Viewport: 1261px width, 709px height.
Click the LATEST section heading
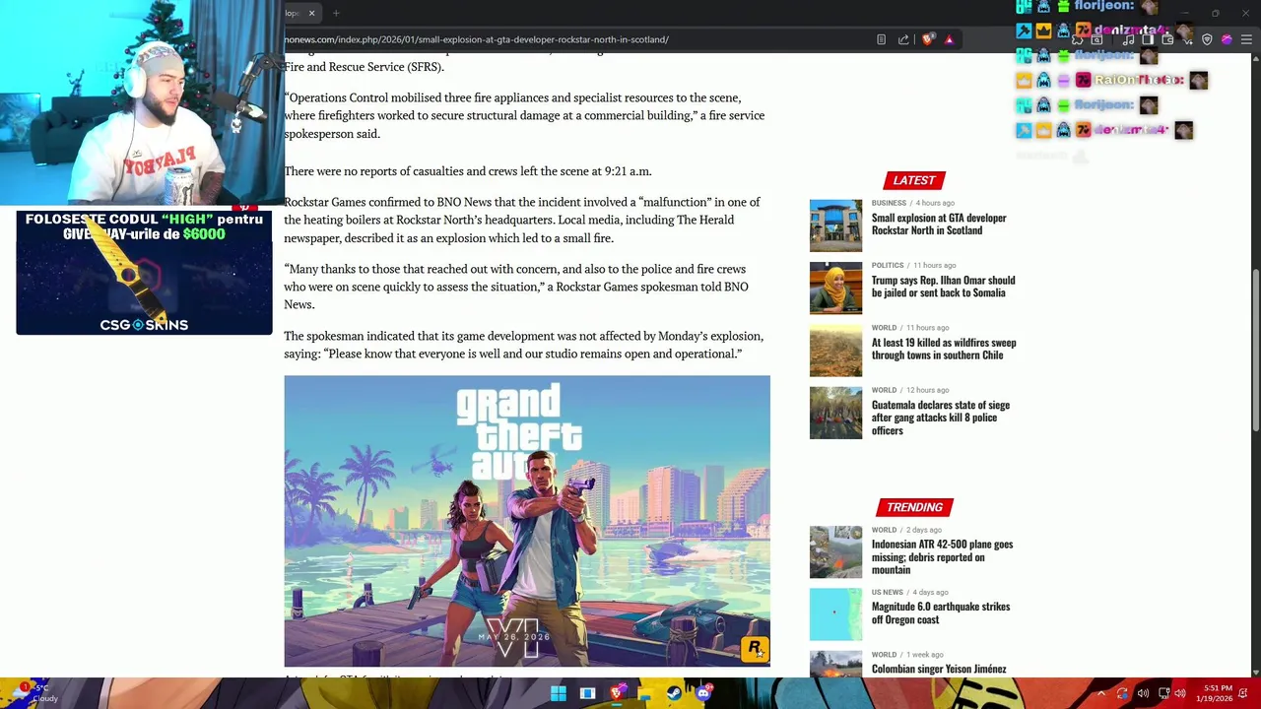pyautogui.click(x=914, y=180)
